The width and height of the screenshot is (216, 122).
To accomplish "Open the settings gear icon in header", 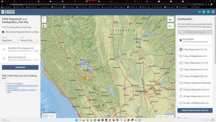I will point(208,12).
